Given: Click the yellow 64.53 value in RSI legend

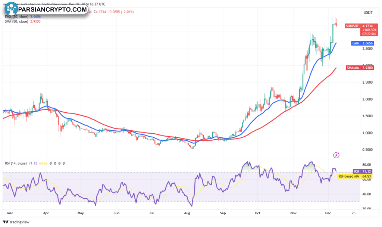Looking at the screenshot, I should [43, 164].
